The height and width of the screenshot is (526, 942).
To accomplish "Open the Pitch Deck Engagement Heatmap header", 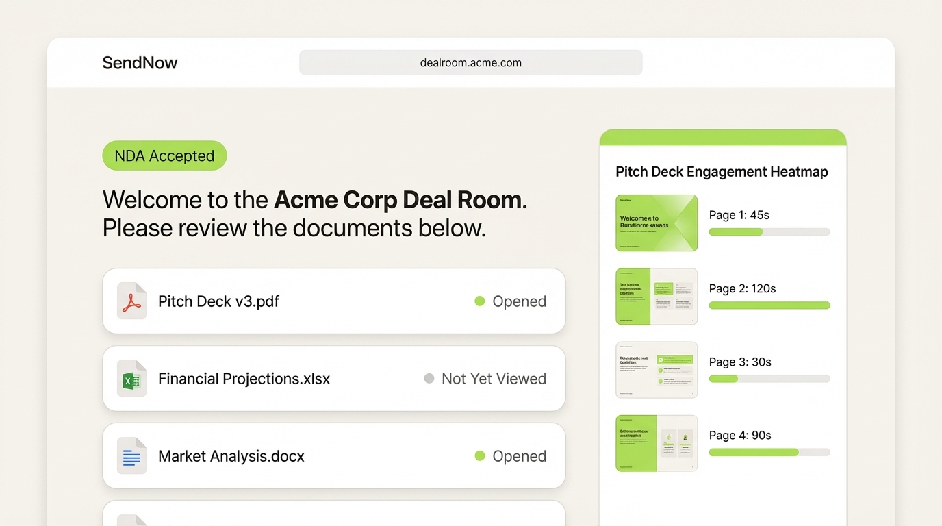I will coord(722,171).
